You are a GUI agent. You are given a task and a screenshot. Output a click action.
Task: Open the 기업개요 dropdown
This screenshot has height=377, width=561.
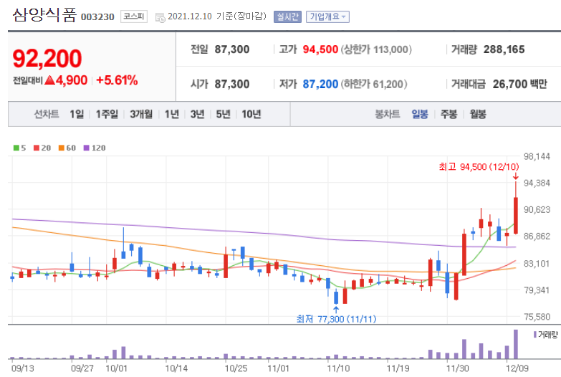[x=327, y=16]
